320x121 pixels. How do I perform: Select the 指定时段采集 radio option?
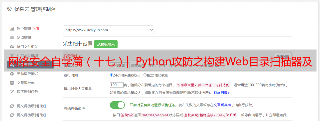145,75
